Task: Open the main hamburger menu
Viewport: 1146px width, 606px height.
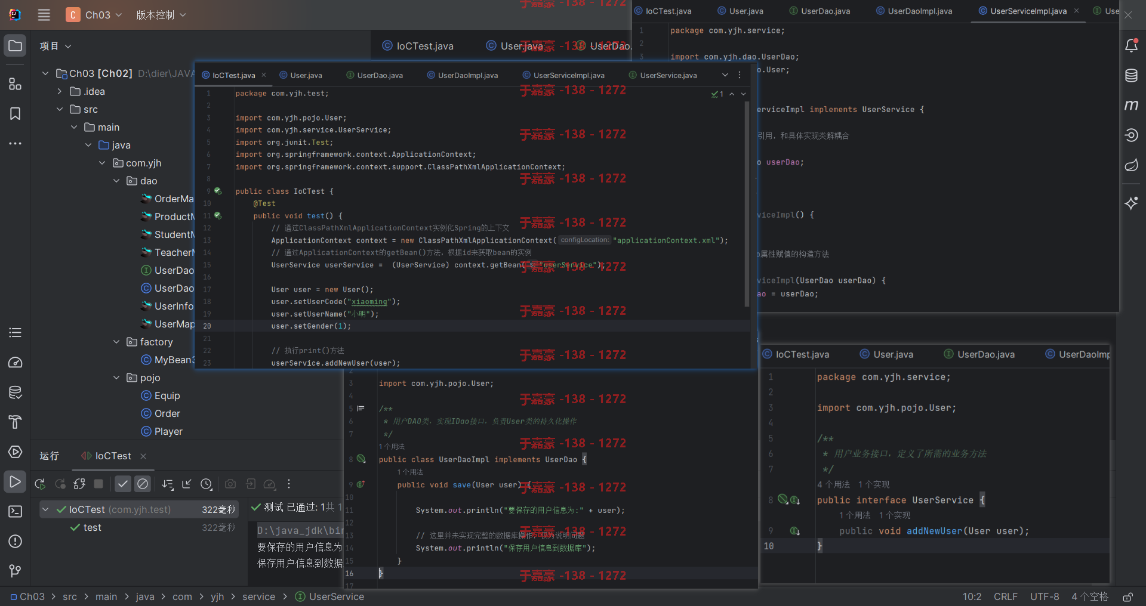Action: click(44, 15)
